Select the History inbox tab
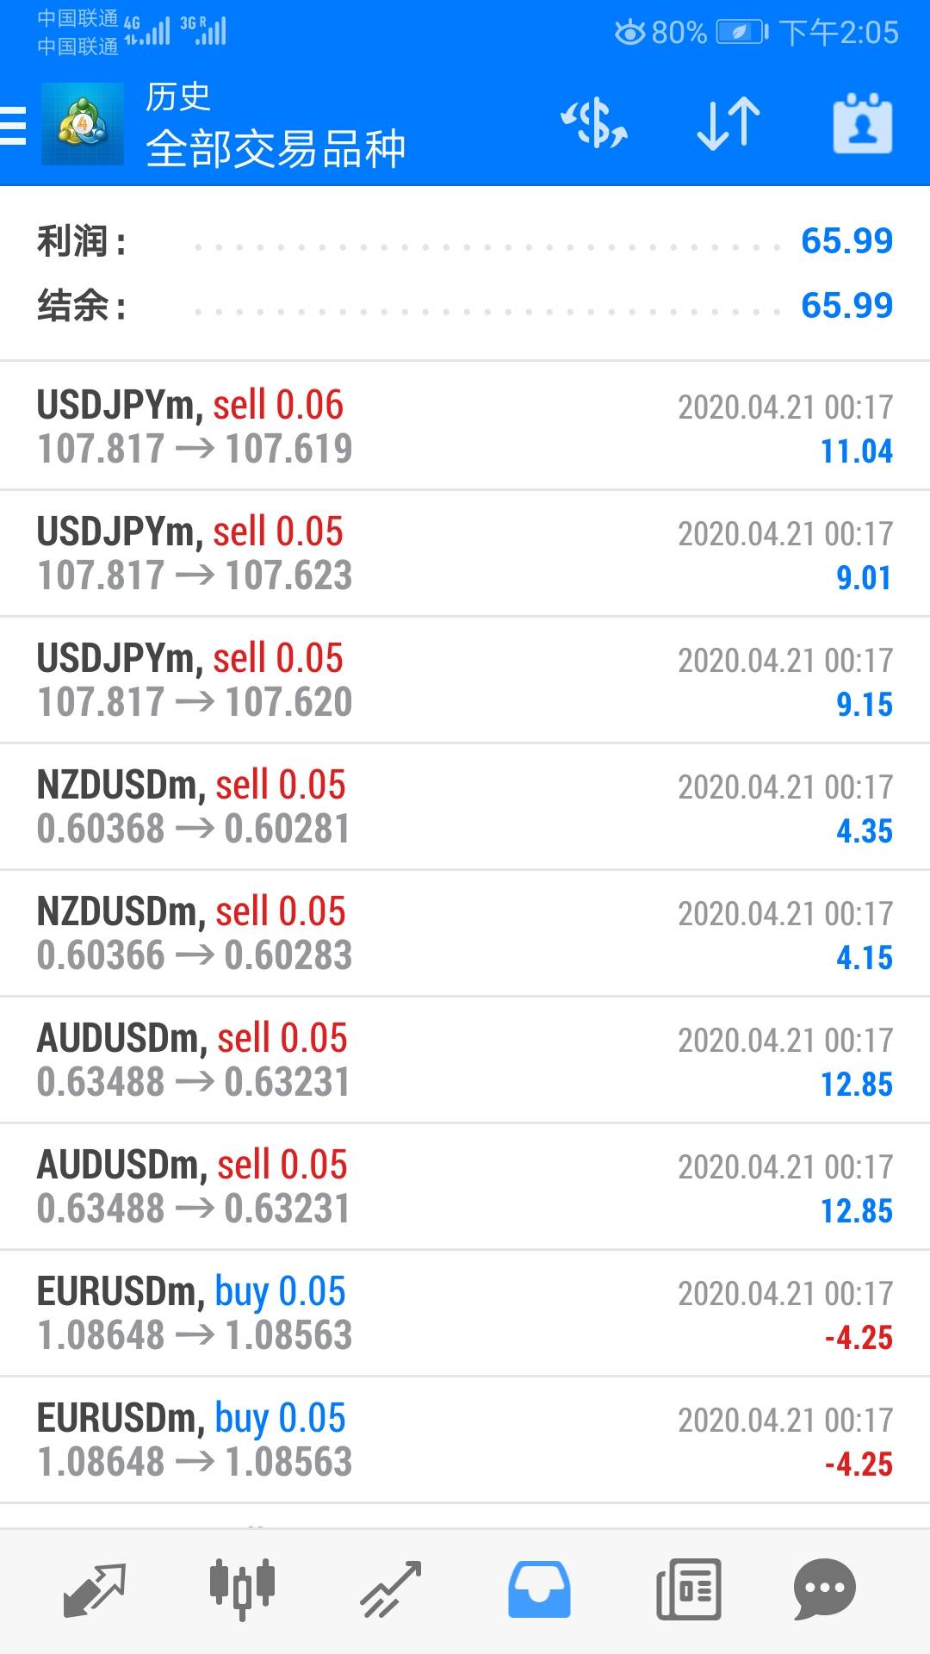 pyautogui.click(x=539, y=1589)
